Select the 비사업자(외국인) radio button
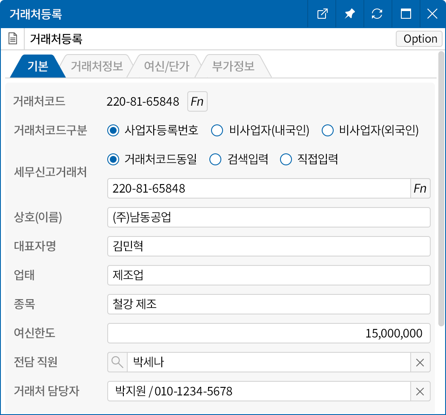The height and width of the screenshot is (415, 446). point(327,130)
